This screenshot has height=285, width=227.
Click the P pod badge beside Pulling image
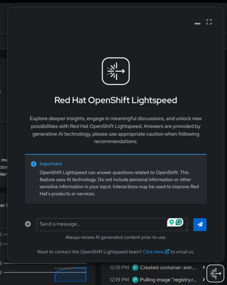[135, 280]
